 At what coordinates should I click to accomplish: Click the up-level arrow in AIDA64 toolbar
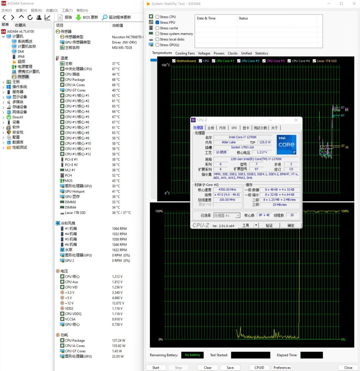[x=21, y=17]
